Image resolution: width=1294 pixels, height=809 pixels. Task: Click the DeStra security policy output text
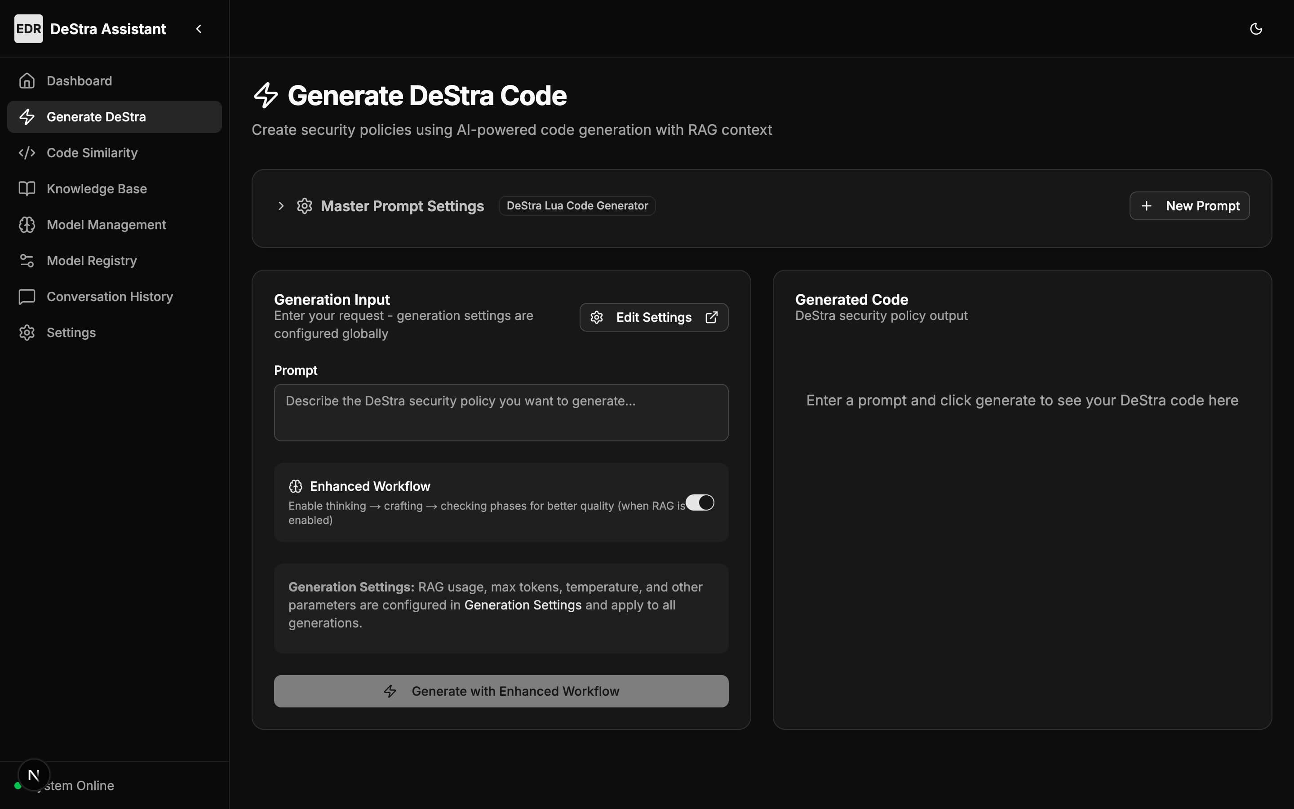(x=881, y=316)
